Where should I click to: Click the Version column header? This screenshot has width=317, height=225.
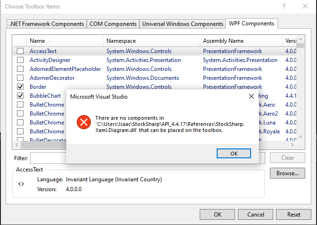(290, 41)
